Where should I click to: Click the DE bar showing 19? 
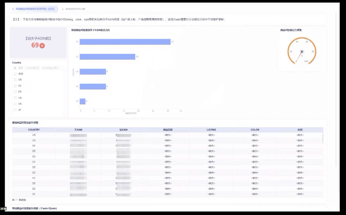coord(107,57)
